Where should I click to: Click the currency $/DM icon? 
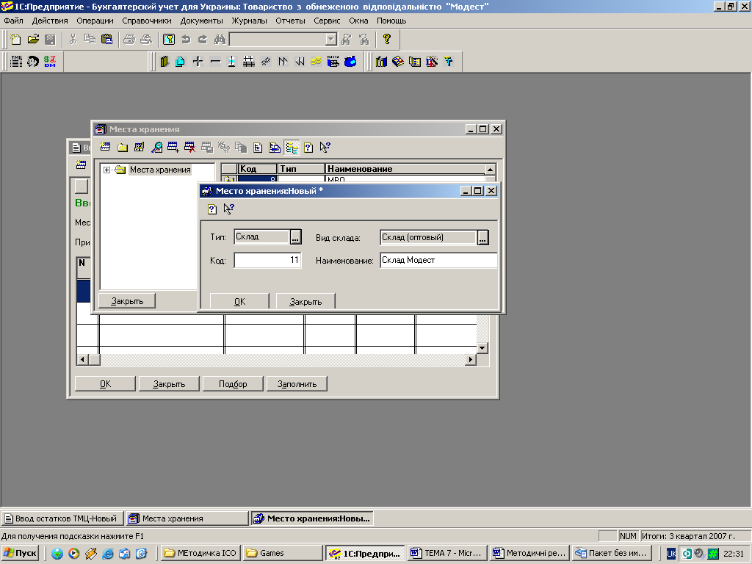tap(50, 62)
